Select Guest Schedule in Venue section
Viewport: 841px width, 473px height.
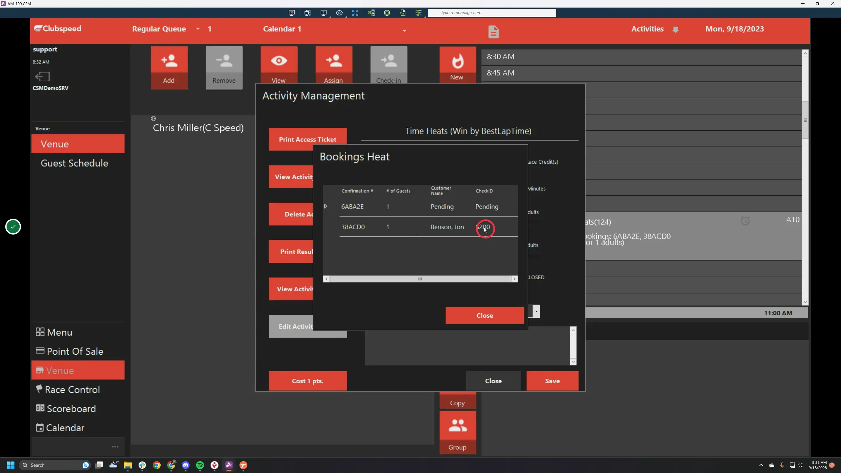click(x=78, y=163)
